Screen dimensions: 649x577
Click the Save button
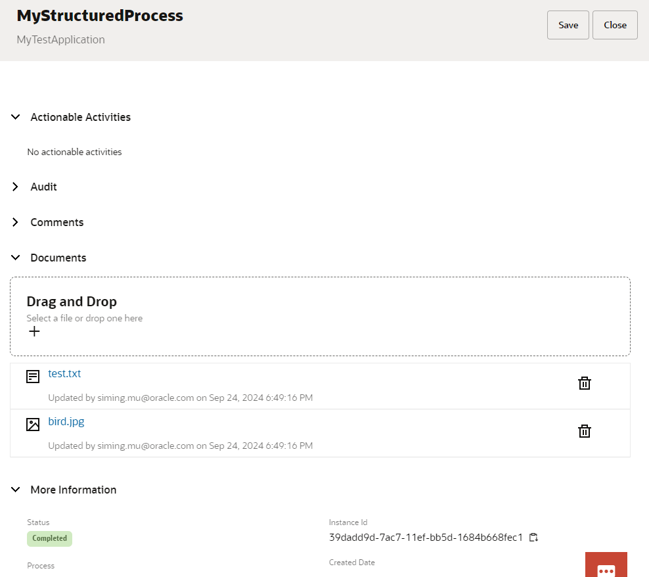(568, 25)
